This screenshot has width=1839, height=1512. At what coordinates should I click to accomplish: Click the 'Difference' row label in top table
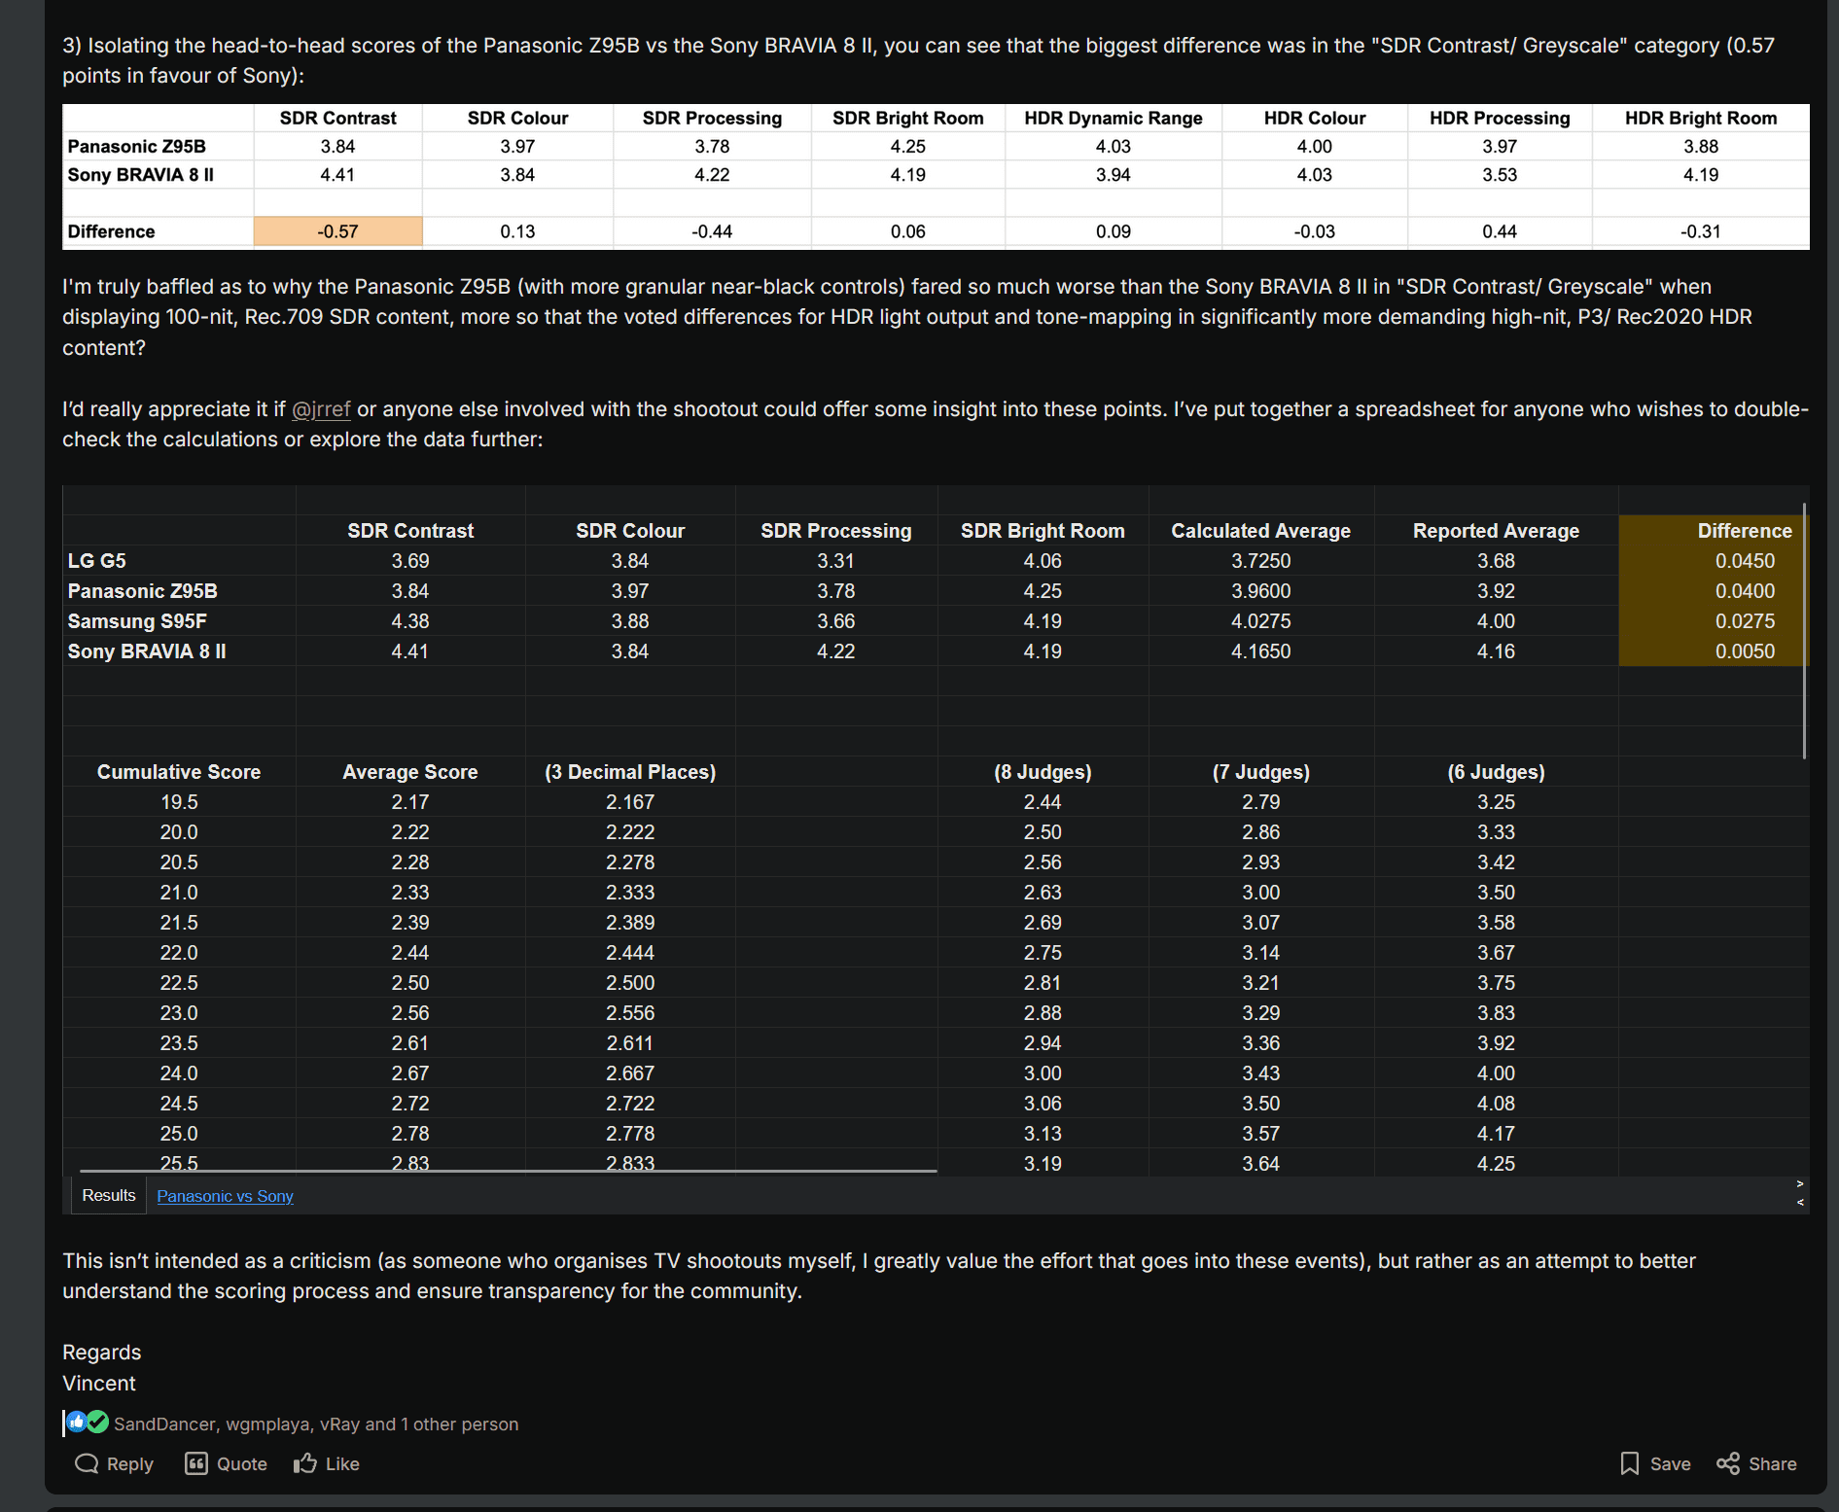click(x=111, y=231)
